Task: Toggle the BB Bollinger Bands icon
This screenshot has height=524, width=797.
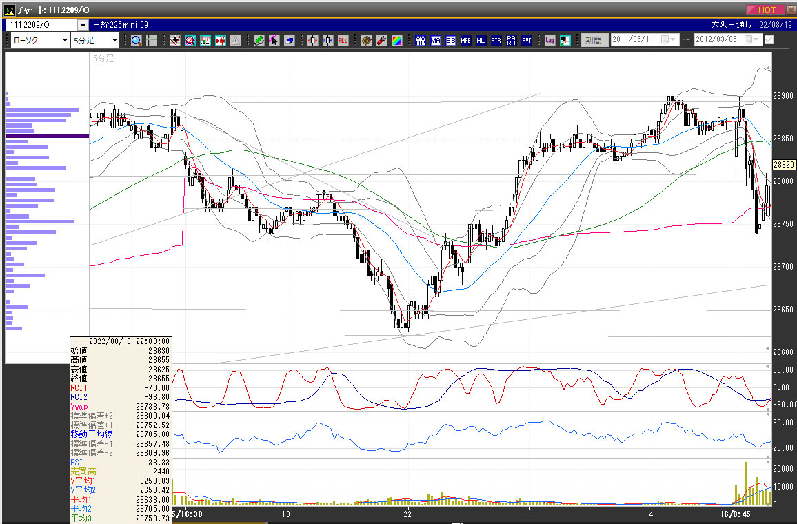Action: tap(451, 41)
